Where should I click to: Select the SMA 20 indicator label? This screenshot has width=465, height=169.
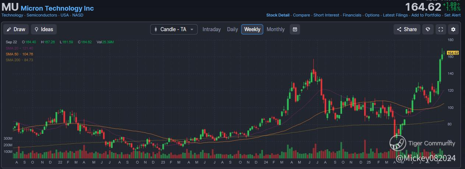19,48
